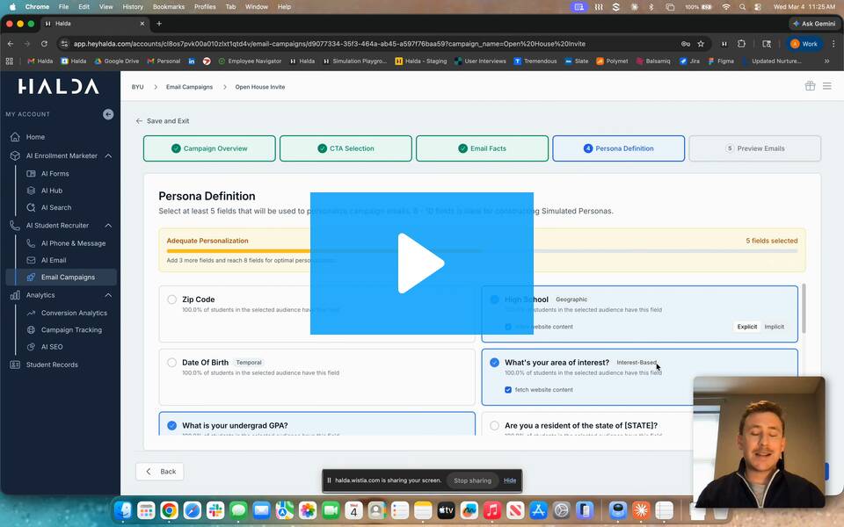844x527 pixels.
Task: Click the BYU breadcrumb
Action: 138,87
